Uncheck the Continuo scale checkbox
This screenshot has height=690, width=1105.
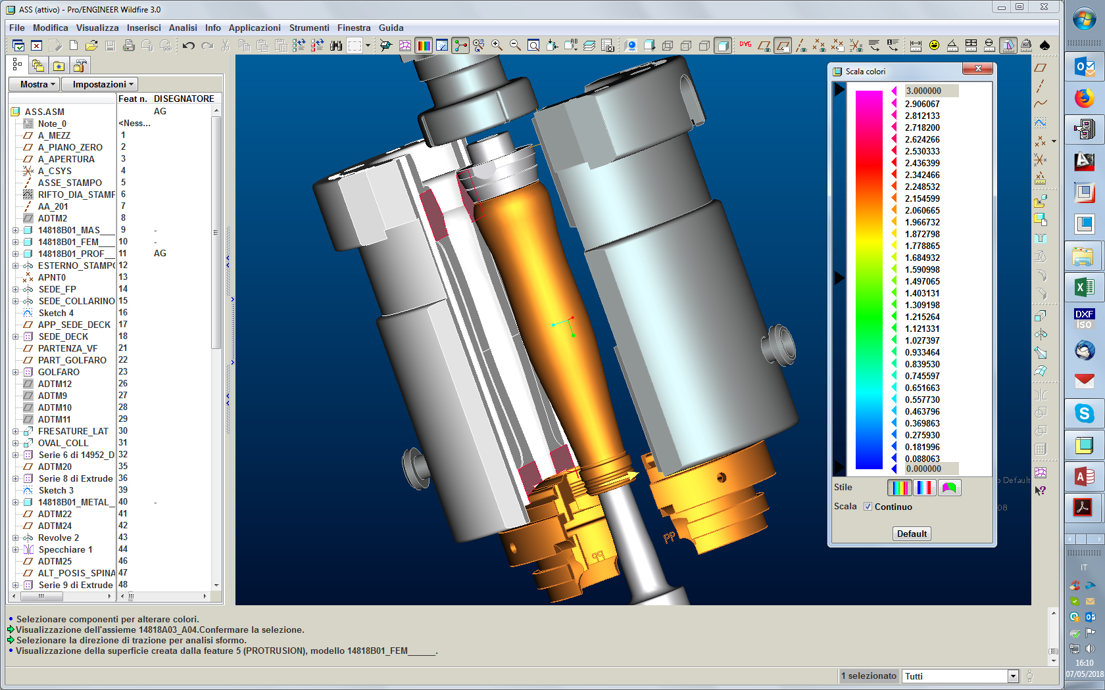click(868, 507)
